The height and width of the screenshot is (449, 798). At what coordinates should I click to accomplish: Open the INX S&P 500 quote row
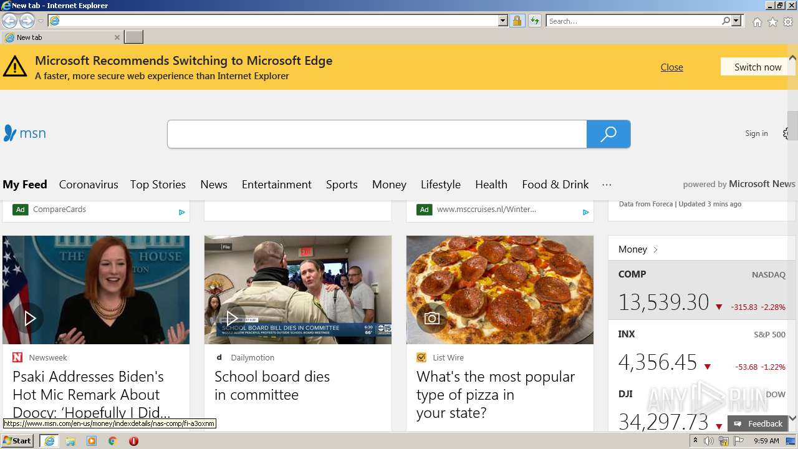click(702, 351)
